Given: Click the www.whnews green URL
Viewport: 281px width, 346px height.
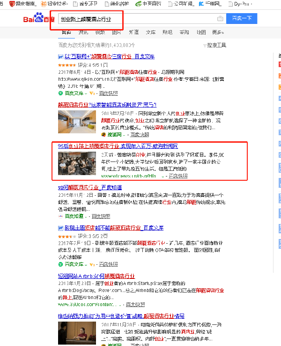Looking at the screenshot, I should point(128,176).
